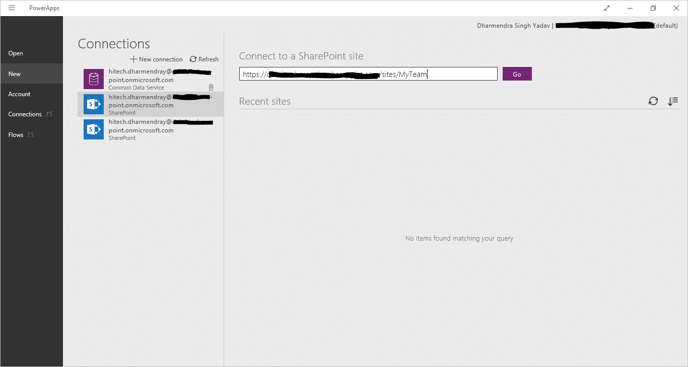Image resolution: width=688 pixels, height=367 pixels.
Task: Select the Common Data Service connection row
Action: tap(151, 79)
